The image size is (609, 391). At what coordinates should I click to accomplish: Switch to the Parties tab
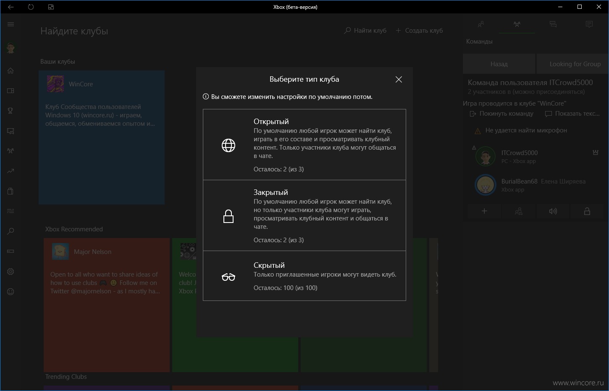[517, 24]
